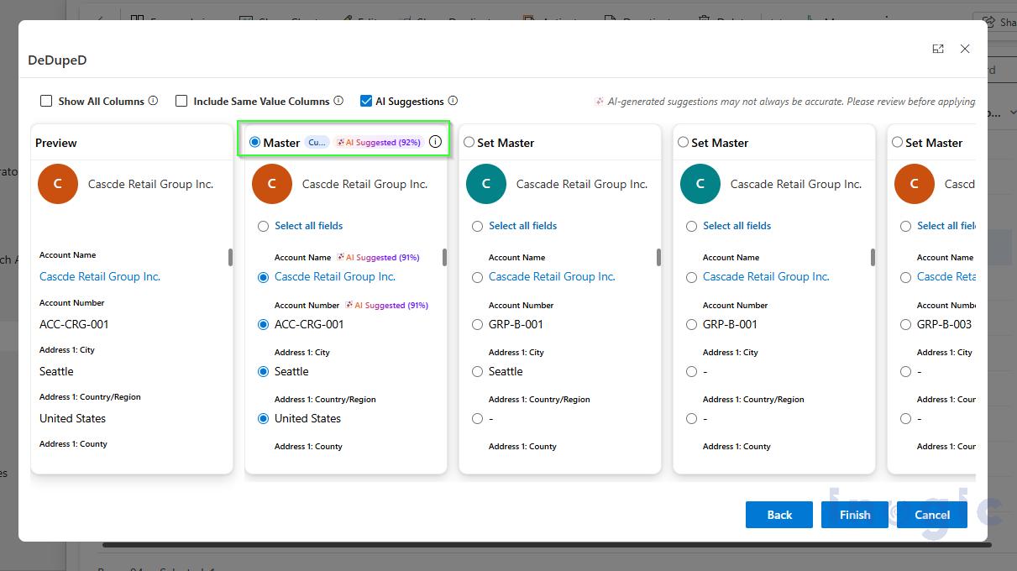Image resolution: width=1017 pixels, height=571 pixels.
Task: Open info icon next to AI Suggestions checkbox
Action: pyautogui.click(x=453, y=101)
